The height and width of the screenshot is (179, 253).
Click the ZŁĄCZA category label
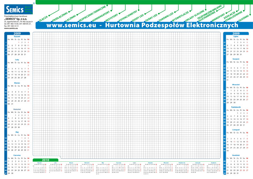click(x=44, y=19)
